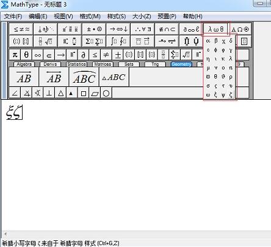Screen dimensions: 271x247
Task: Insert the infinity symbol from the small bar
Action: tap(38, 55)
